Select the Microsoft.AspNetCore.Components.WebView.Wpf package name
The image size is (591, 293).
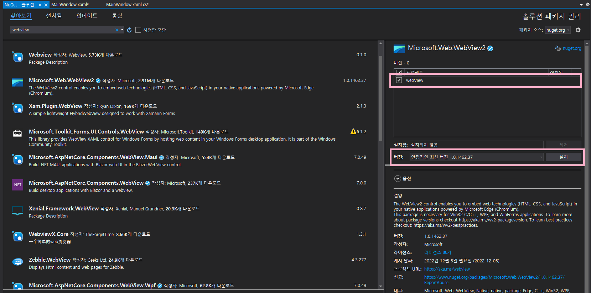[92, 286]
